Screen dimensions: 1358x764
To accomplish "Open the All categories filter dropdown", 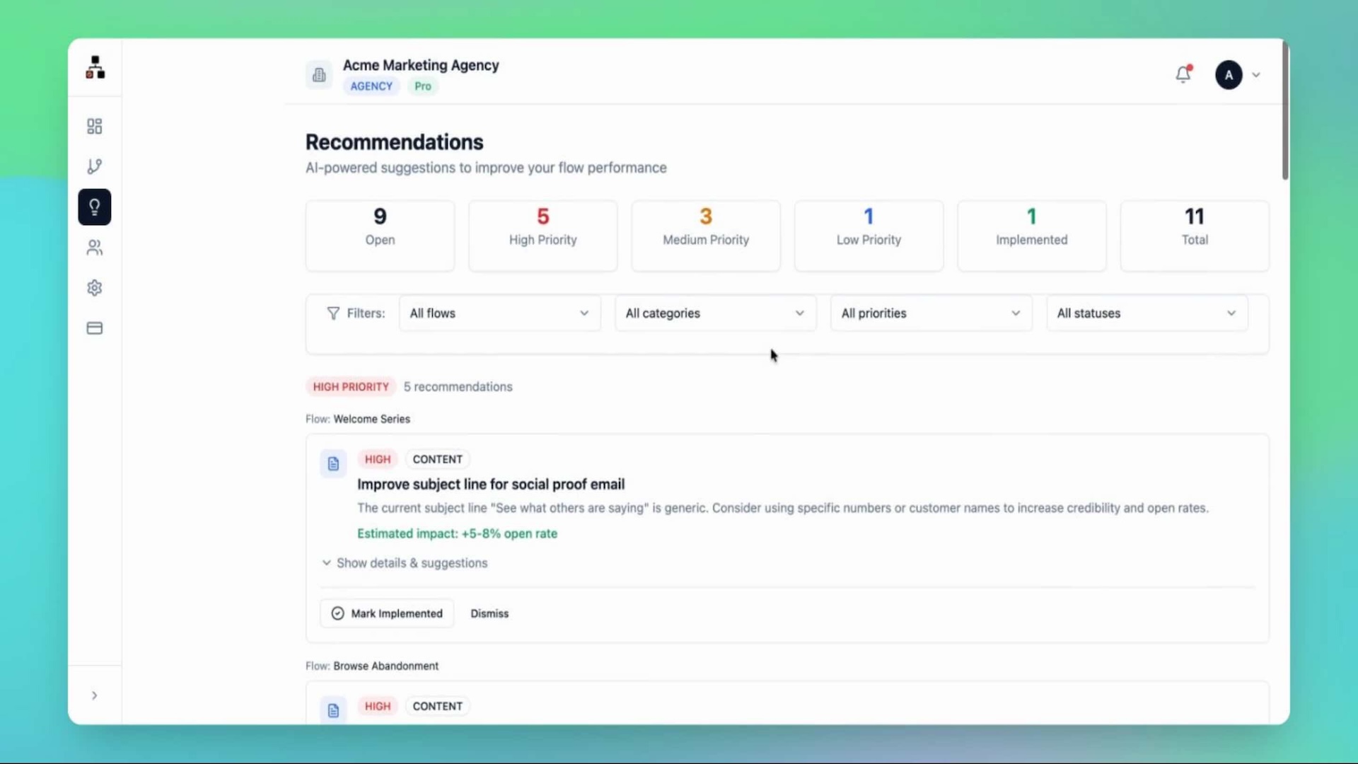I will tap(715, 313).
